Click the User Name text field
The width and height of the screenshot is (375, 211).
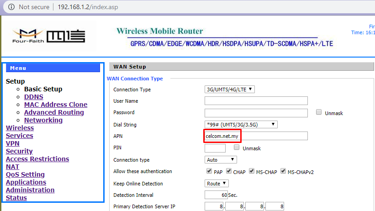point(256,101)
